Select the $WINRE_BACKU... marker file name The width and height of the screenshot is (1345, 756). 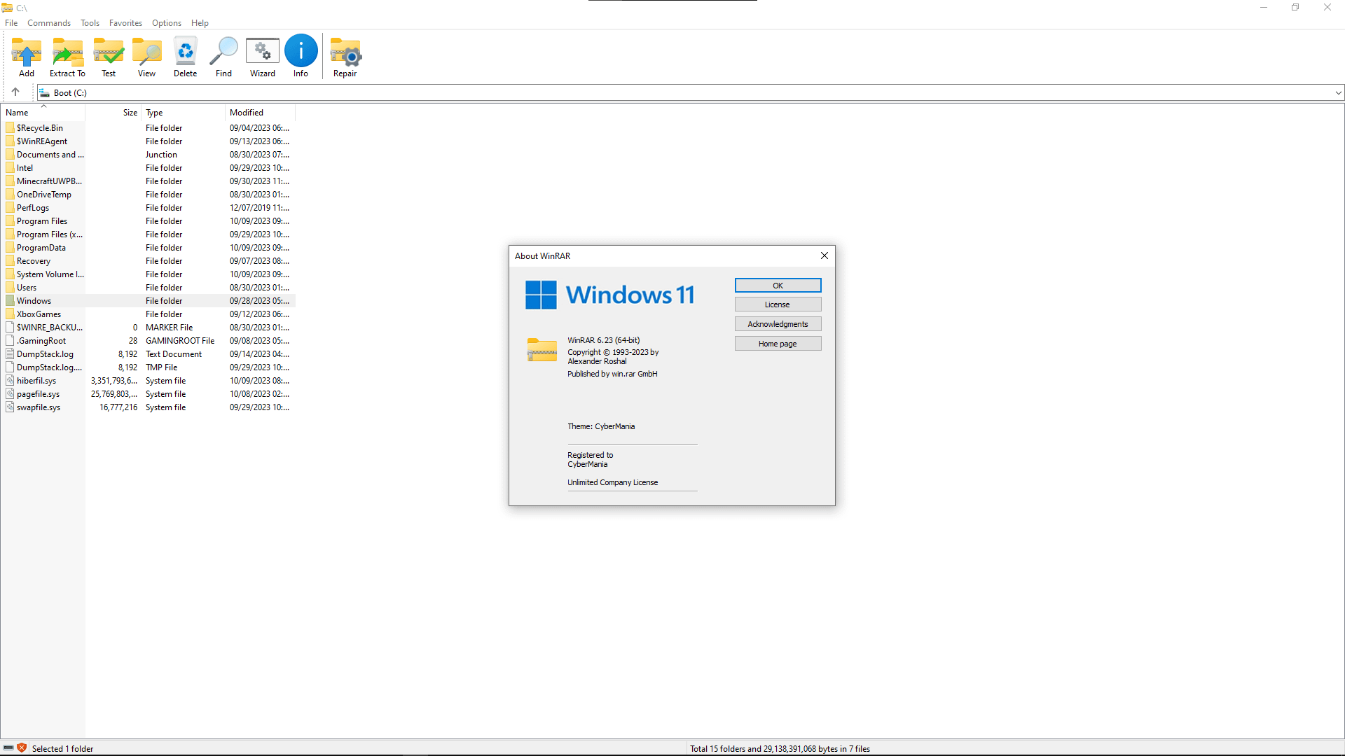(x=50, y=327)
